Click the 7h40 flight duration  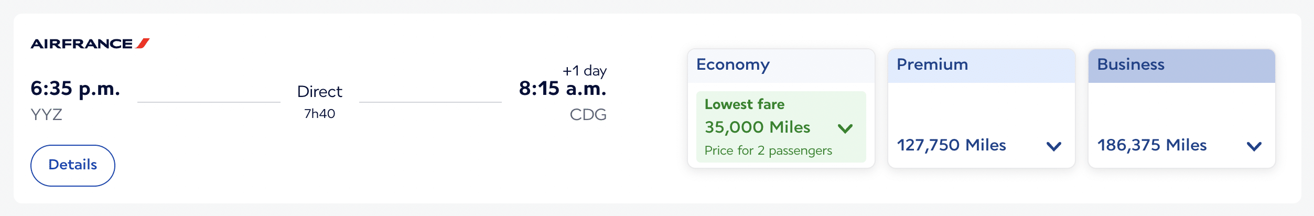(319, 114)
